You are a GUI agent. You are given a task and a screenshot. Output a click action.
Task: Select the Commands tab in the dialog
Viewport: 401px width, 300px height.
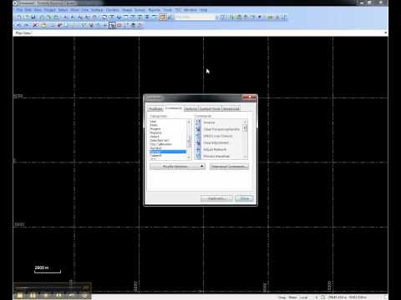coord(174,108)
